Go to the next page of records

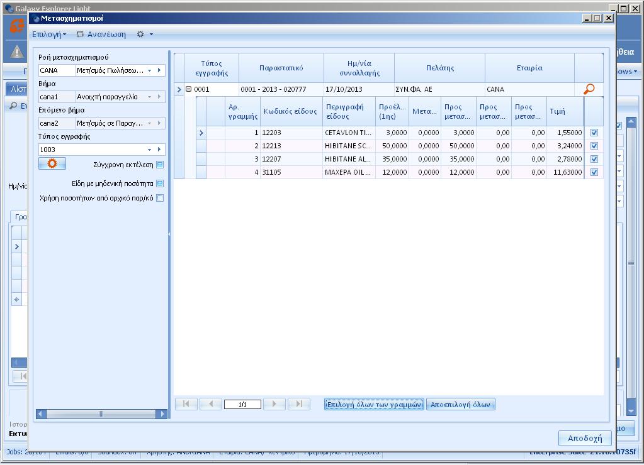[274, 404]
